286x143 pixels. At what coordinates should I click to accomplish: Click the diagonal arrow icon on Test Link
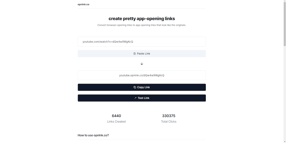tap(135, 98)
